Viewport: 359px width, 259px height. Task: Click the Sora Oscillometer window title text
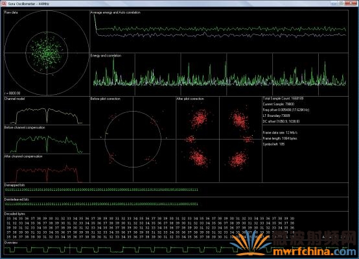pyautogui.click(x=29, y=4)
